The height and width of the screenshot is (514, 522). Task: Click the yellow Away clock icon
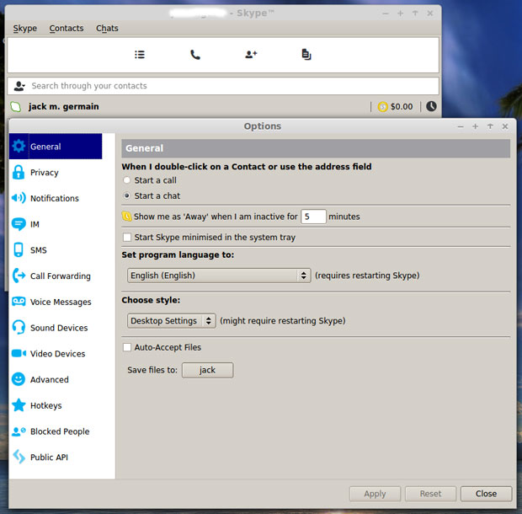click(126, 217)
